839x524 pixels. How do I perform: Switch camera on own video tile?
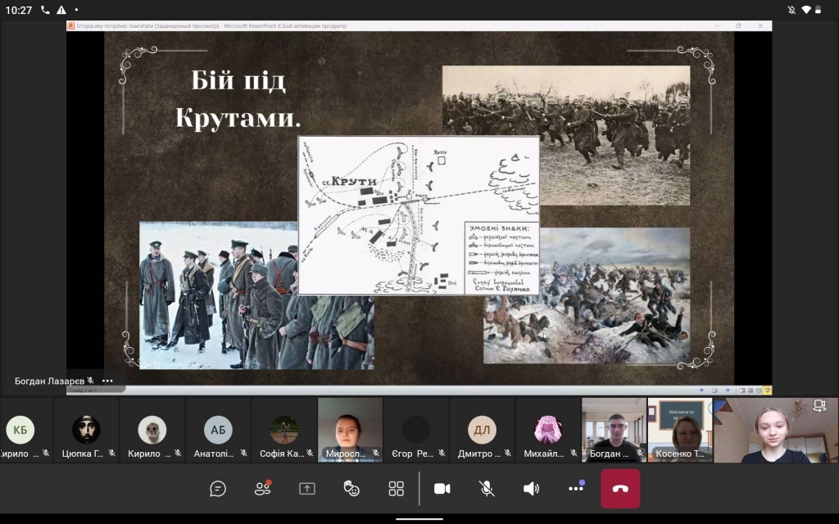819,405
